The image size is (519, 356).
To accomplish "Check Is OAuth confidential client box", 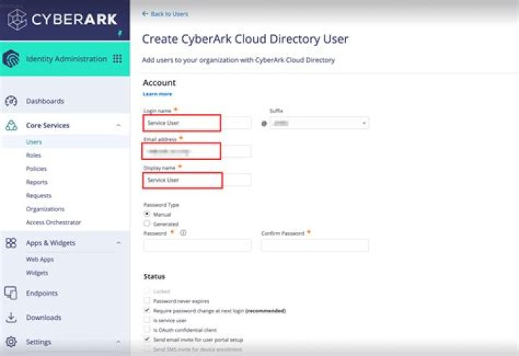I will click(x=147, y=329).
